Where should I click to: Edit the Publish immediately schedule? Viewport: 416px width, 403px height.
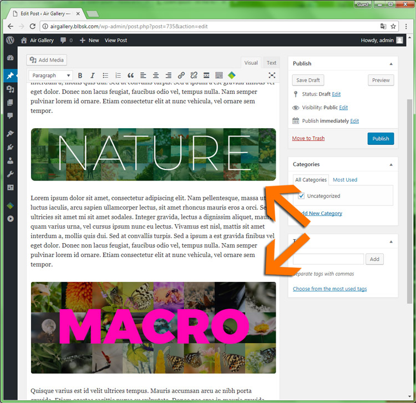354,121
